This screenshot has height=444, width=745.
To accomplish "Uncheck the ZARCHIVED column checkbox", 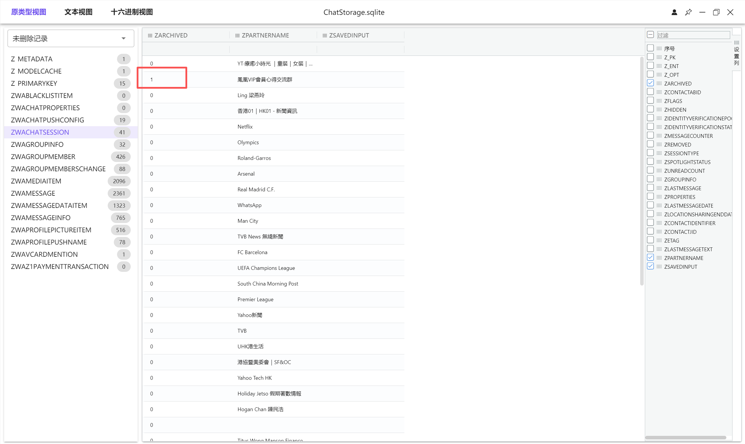I will tap(650, 83).
